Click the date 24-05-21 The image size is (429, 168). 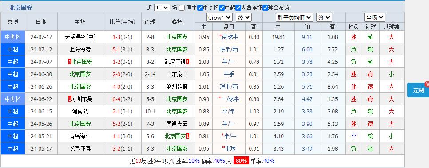41,137
